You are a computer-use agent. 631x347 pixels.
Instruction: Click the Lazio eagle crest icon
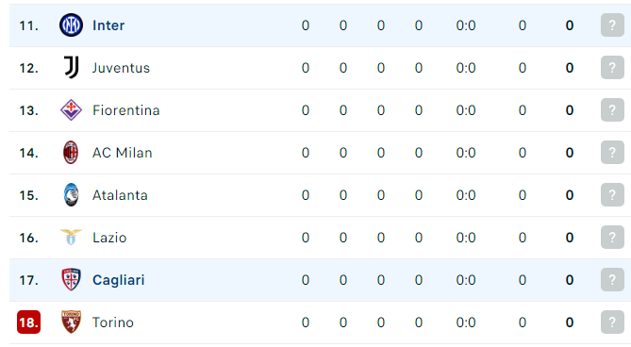click(x=72, y=237)
